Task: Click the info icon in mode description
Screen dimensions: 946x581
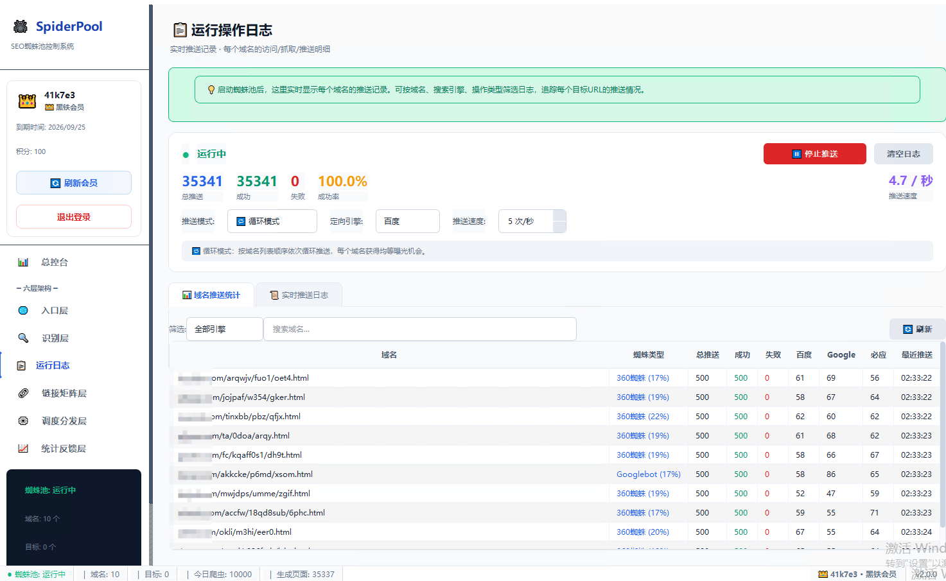Action: tap(196, 251)
